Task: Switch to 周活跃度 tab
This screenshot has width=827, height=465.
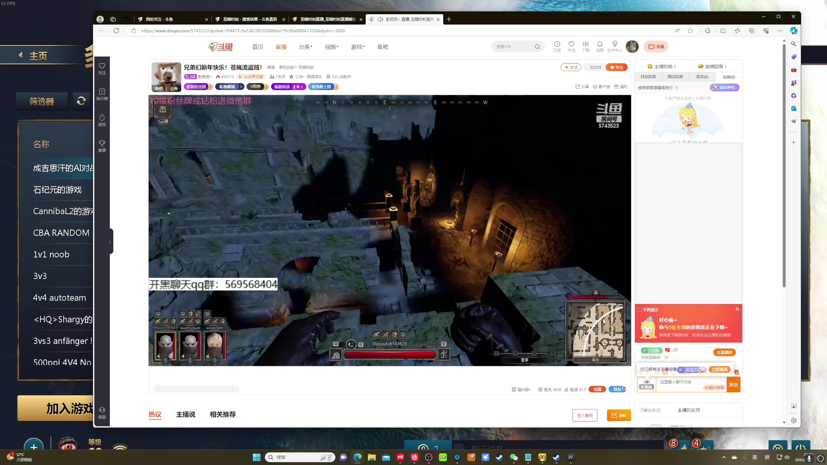Action: pos(675,77)
